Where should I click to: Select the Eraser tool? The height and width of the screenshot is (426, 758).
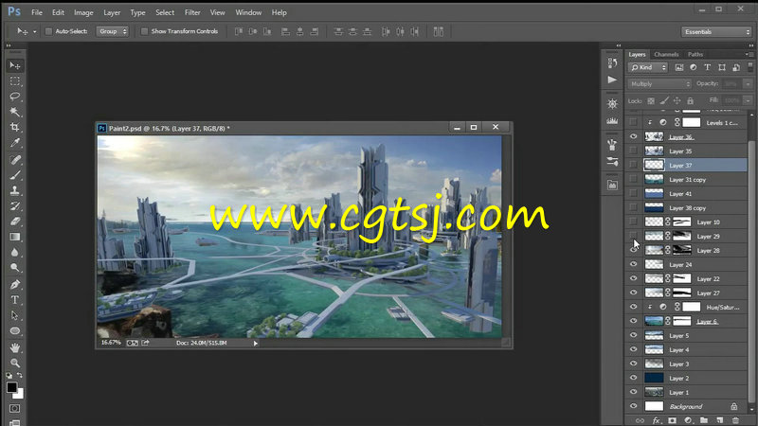point(15,222)
